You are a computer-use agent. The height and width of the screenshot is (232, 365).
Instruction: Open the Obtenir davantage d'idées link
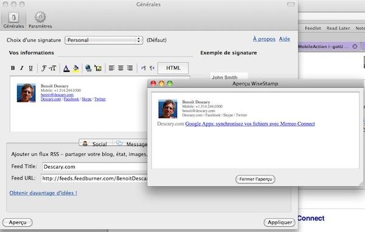(43, 193)
